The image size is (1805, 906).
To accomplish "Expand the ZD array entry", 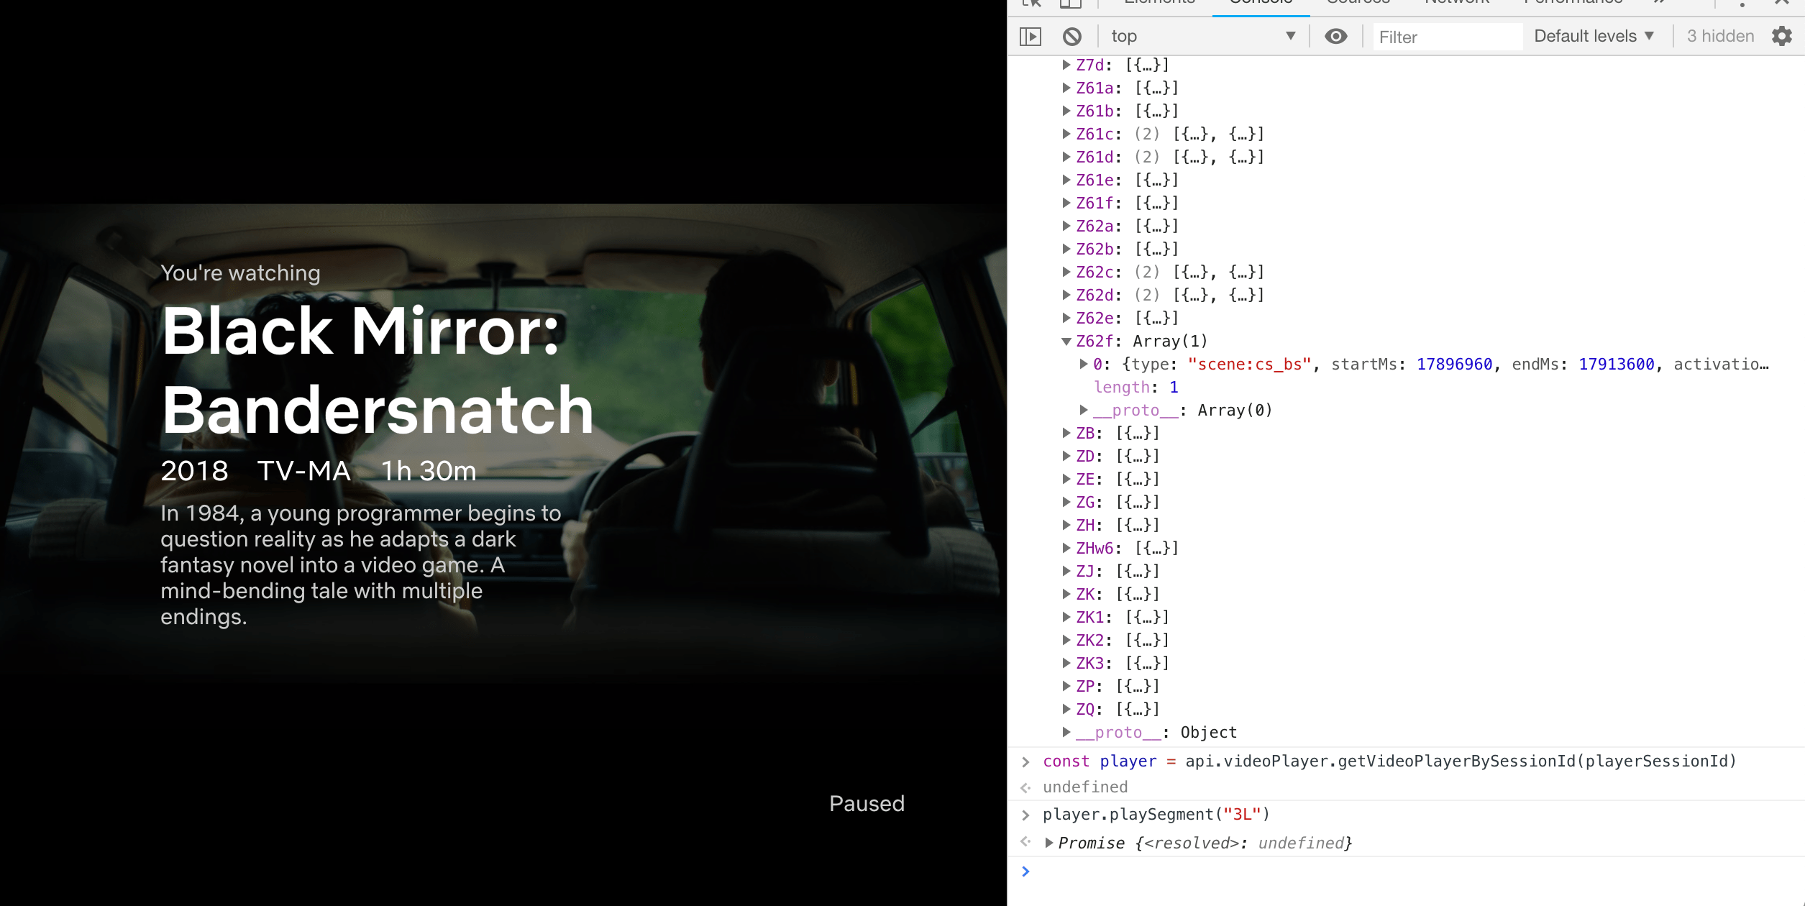I will [1066, 456].
